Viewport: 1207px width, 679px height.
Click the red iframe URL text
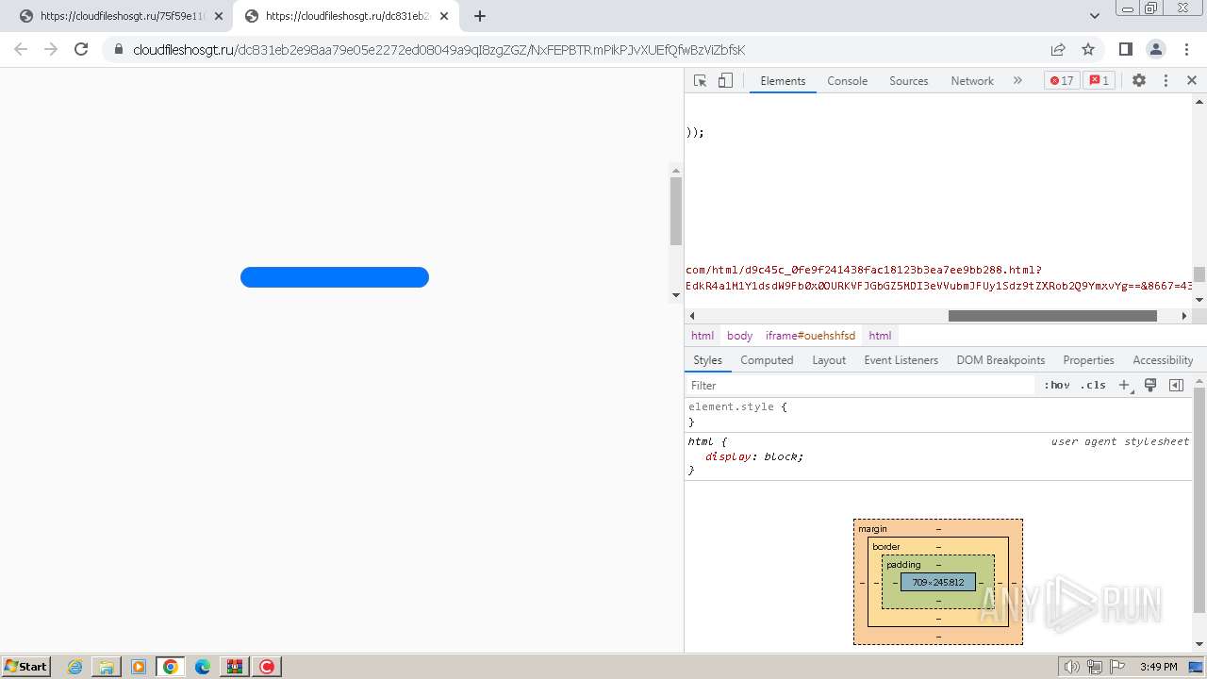coord(938,278)
